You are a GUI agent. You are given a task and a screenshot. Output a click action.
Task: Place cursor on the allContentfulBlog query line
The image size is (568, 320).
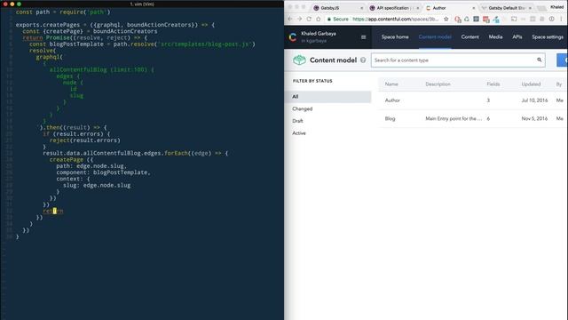coord(101,69)
